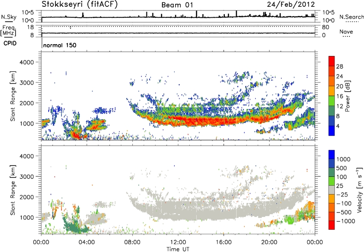Select frequency axis tick label 18
This screenshot has height=252, width=364.
(x=30, y=27)
